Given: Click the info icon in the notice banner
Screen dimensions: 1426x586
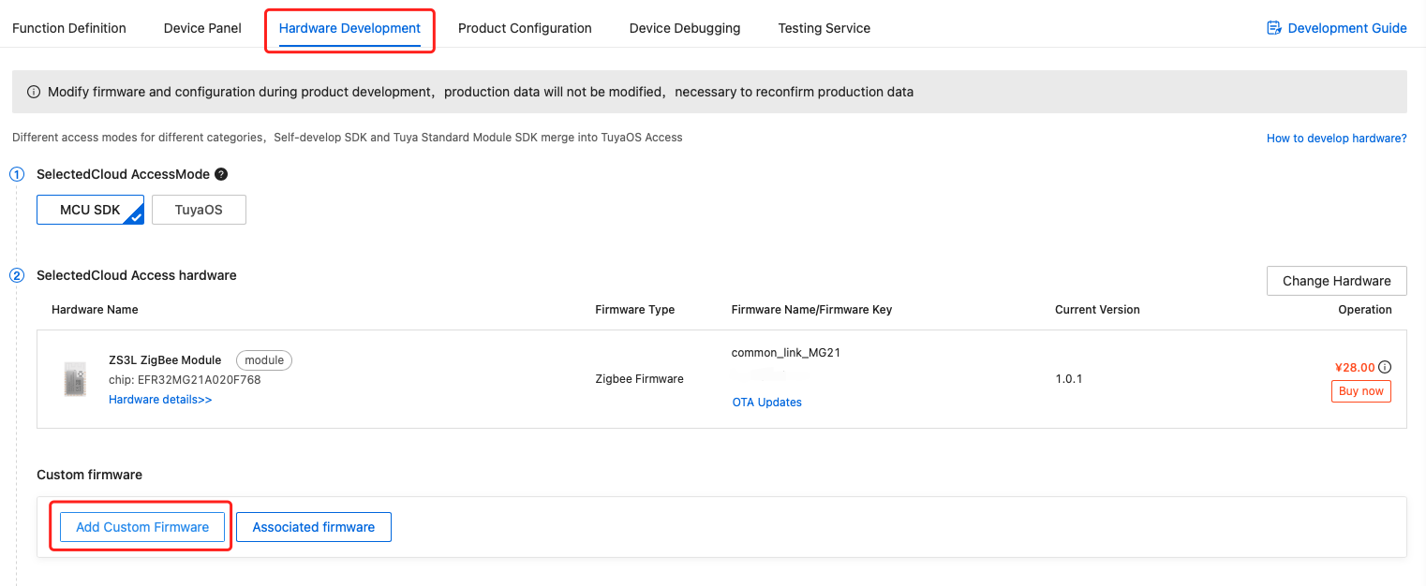Looking at the screenshot, I should pyautogui.click(x=34, y=92).
